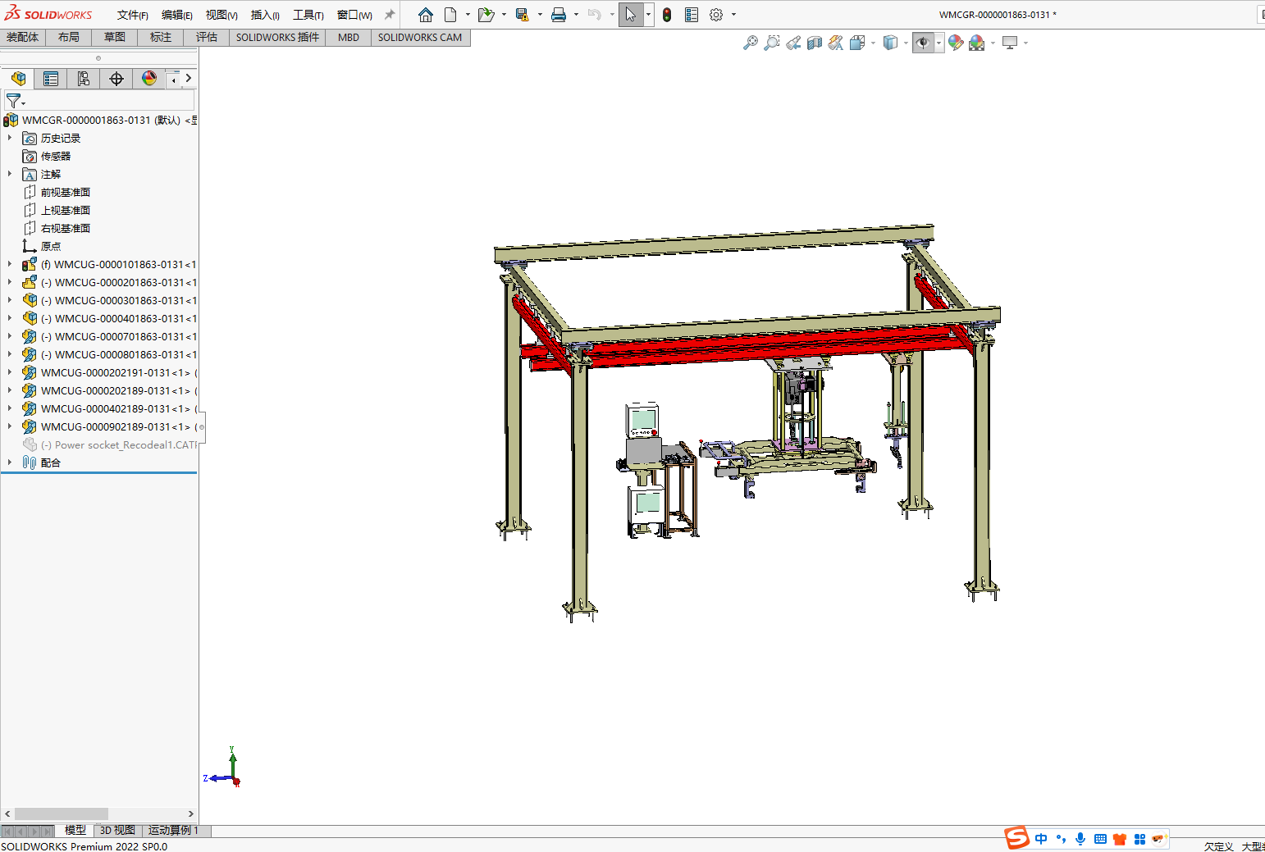Select the Zoom to Fit tool
1265x852 pixels.
tap(750, 43)
